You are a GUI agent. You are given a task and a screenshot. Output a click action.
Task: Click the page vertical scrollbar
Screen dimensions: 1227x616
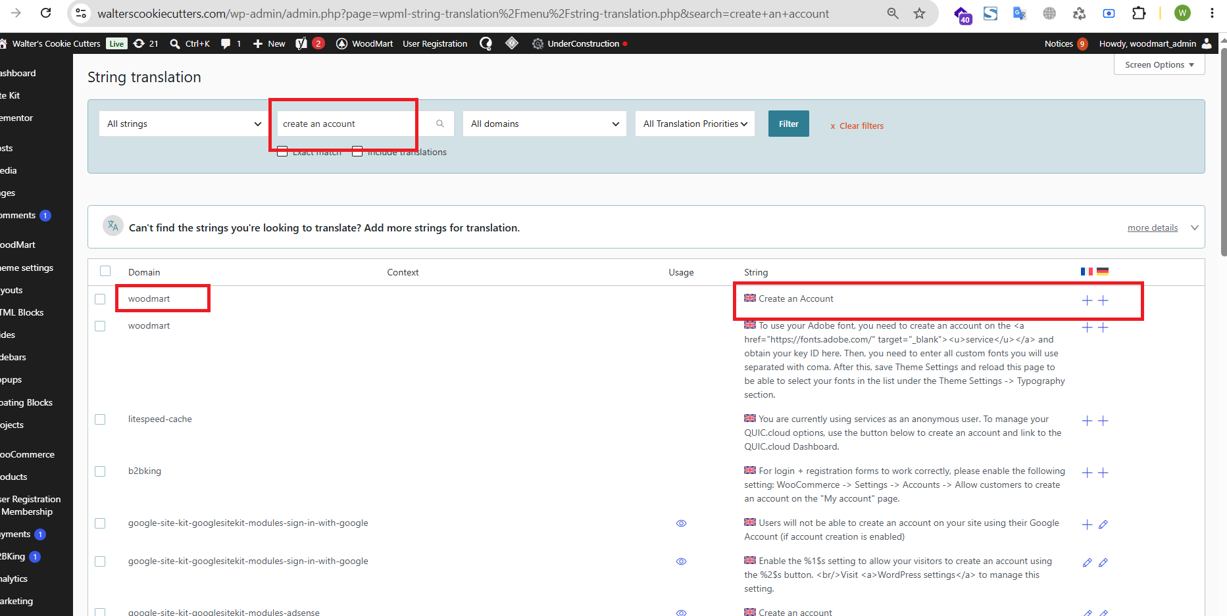click(x=1223, y=151)
